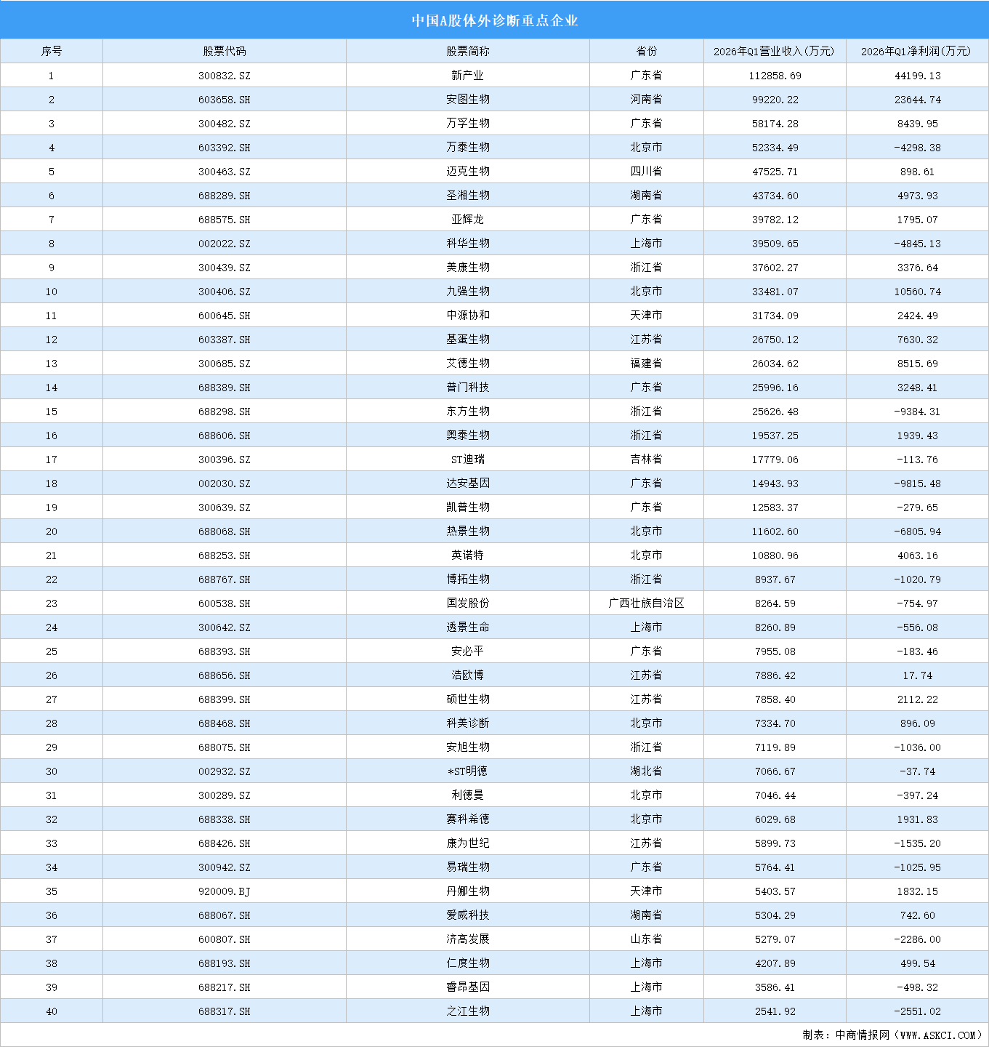
Task: Click net profit value "-4298.38"
Action: (917, 148)
